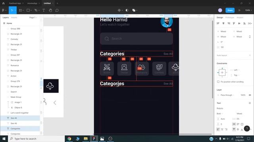254x142 pixels.
Task: Set text align center
Action: (222, 129)
